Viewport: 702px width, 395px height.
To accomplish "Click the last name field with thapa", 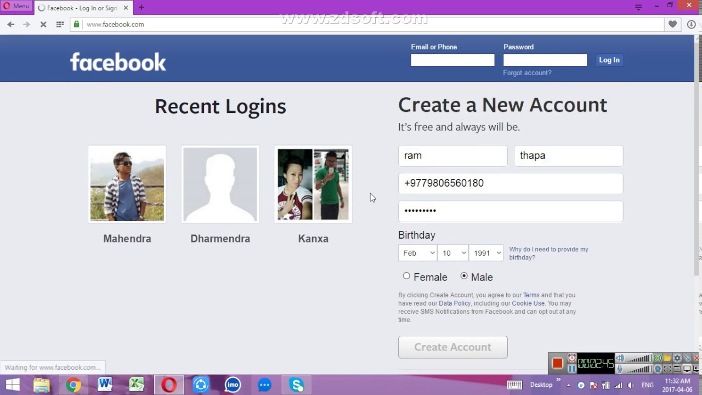I will coord(568,156).
